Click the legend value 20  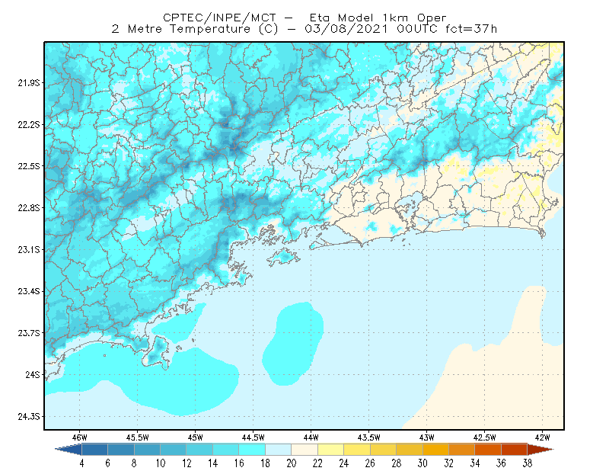point(292,463)
